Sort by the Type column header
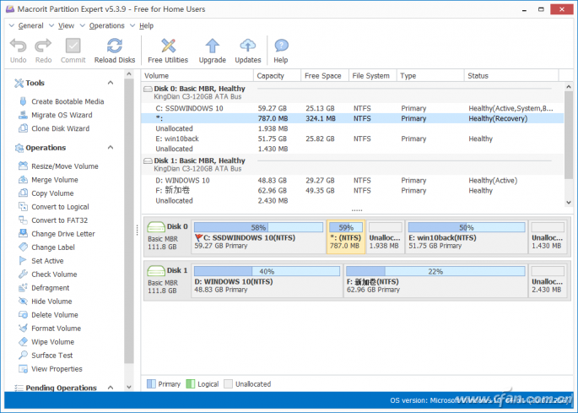This screenshot has height=413, width=578. click(430, 76)
